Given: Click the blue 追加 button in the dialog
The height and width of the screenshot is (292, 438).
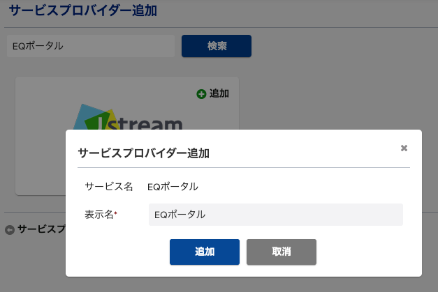Looking at the screenshot, I should (205, 252).
